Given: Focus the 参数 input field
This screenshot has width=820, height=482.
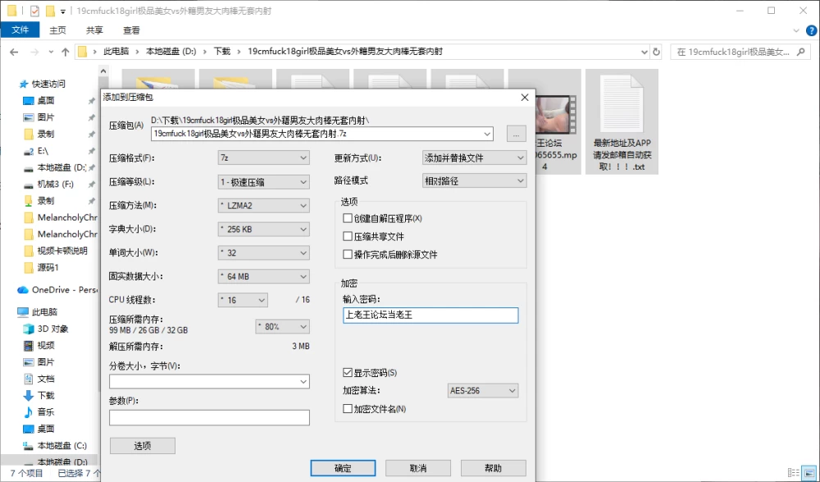Looking at the screenshot, I should point(209,418).
